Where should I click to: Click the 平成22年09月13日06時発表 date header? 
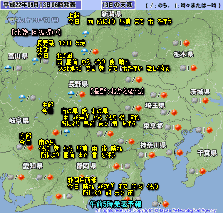pos(40,5)
